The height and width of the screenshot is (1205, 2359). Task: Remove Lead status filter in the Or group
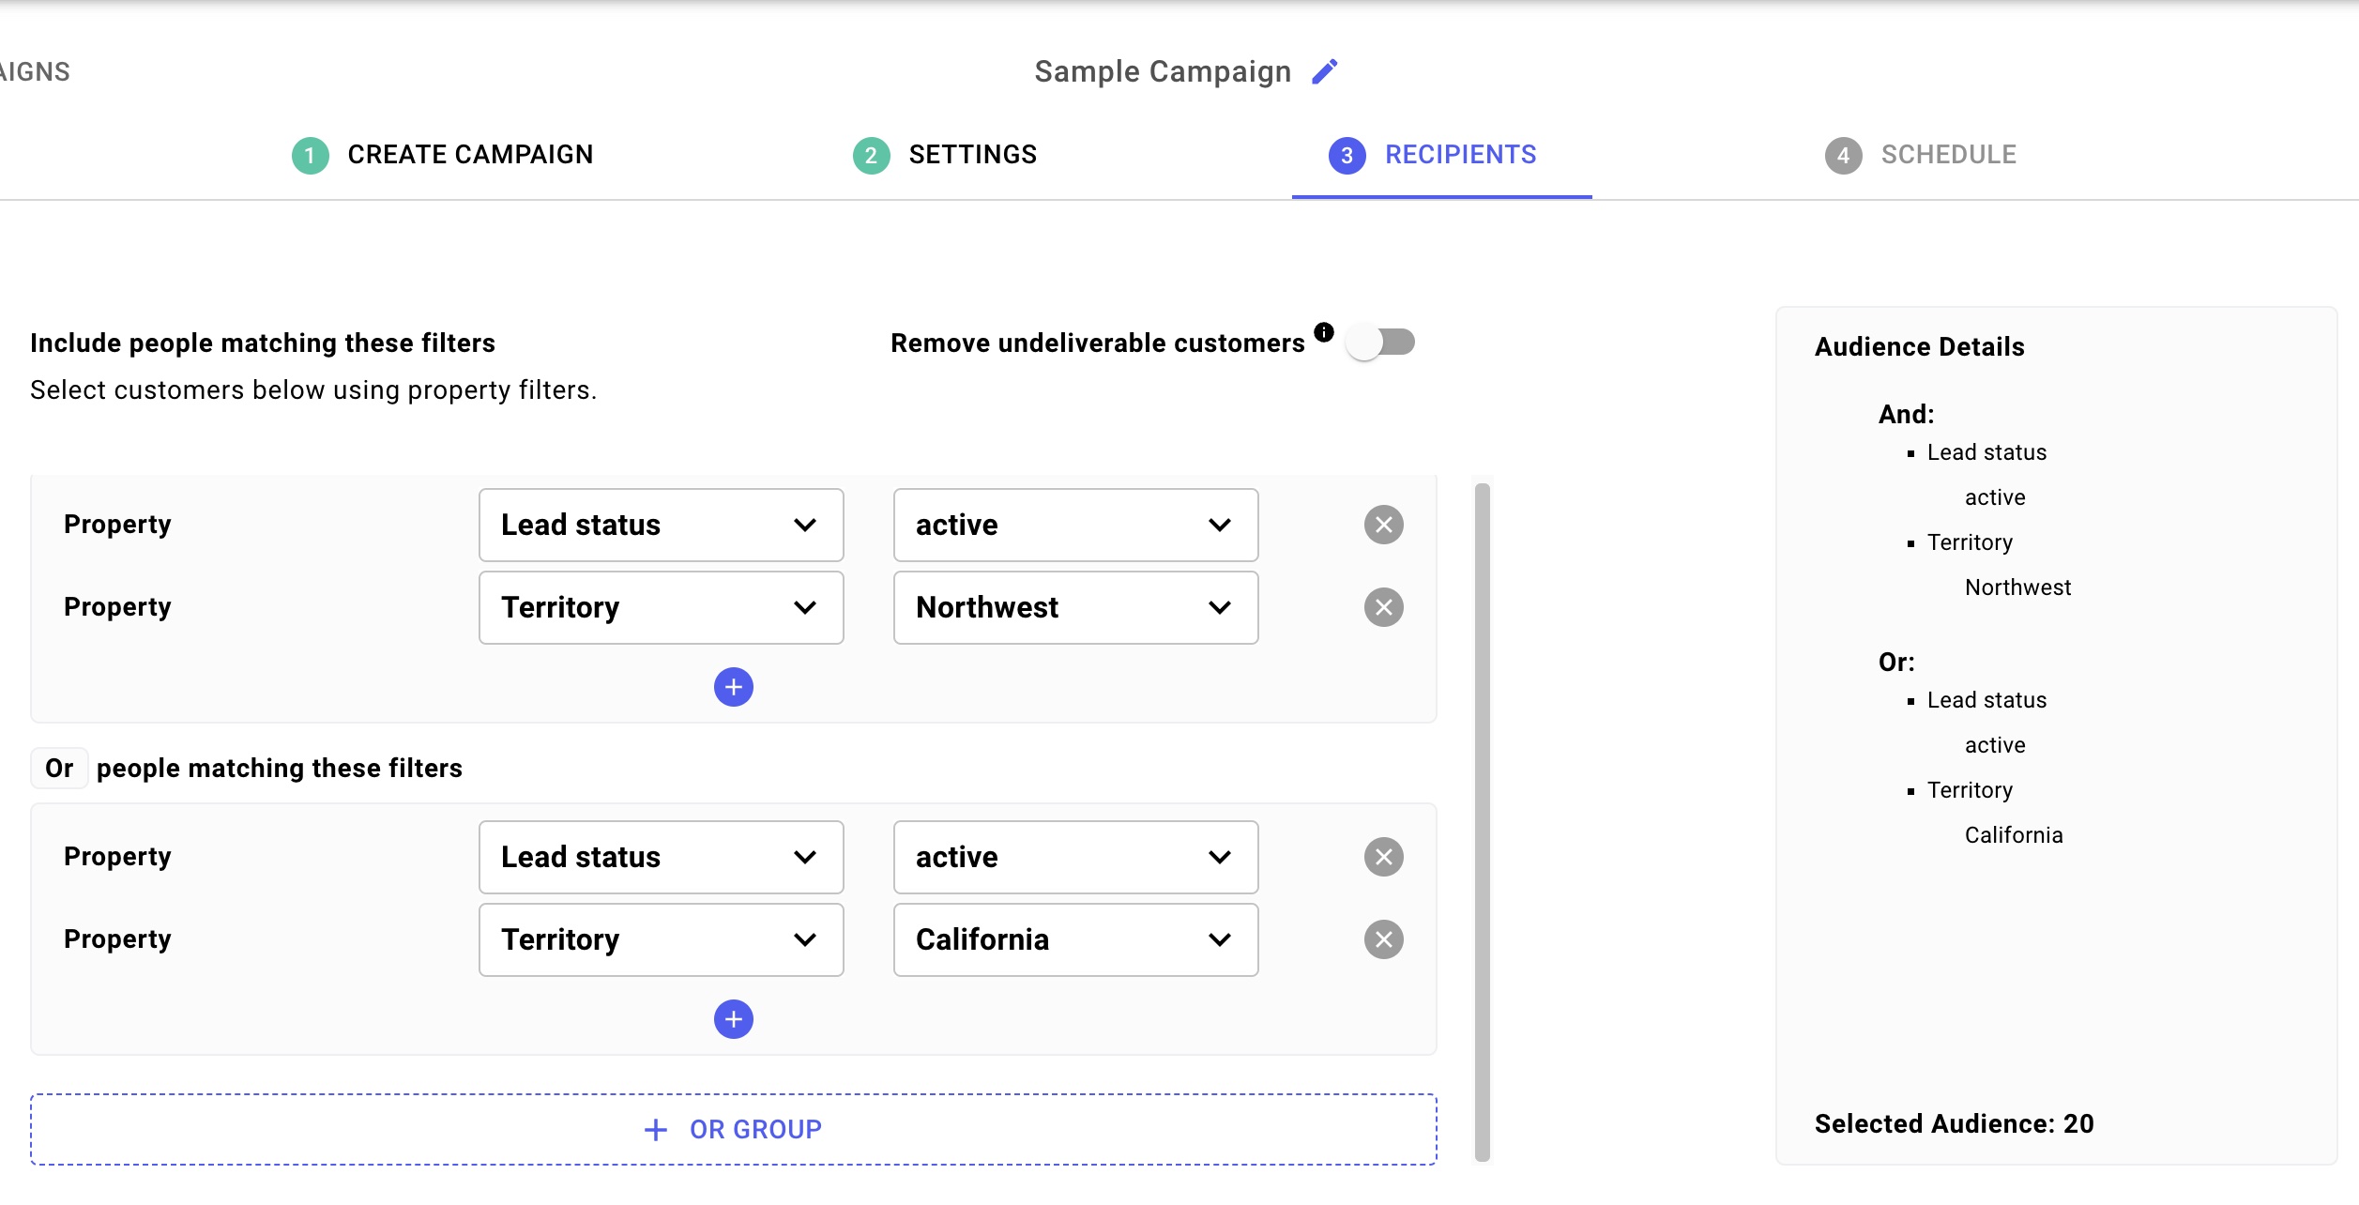1383,857
